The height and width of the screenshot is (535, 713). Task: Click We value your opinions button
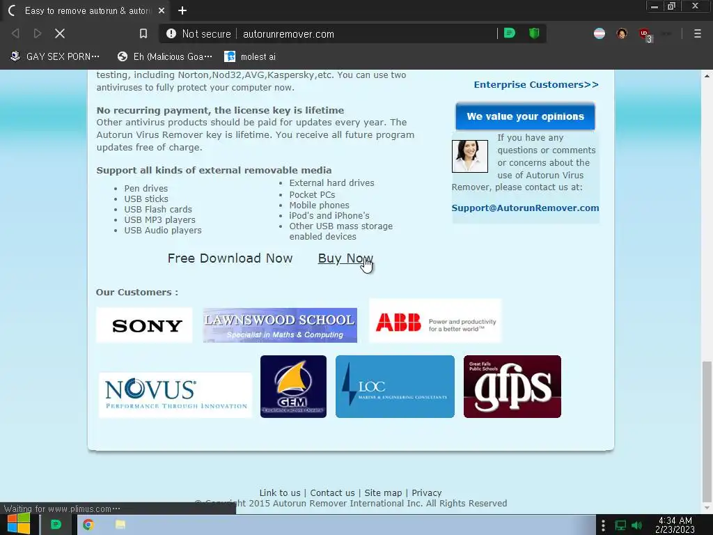pos(525,116)
